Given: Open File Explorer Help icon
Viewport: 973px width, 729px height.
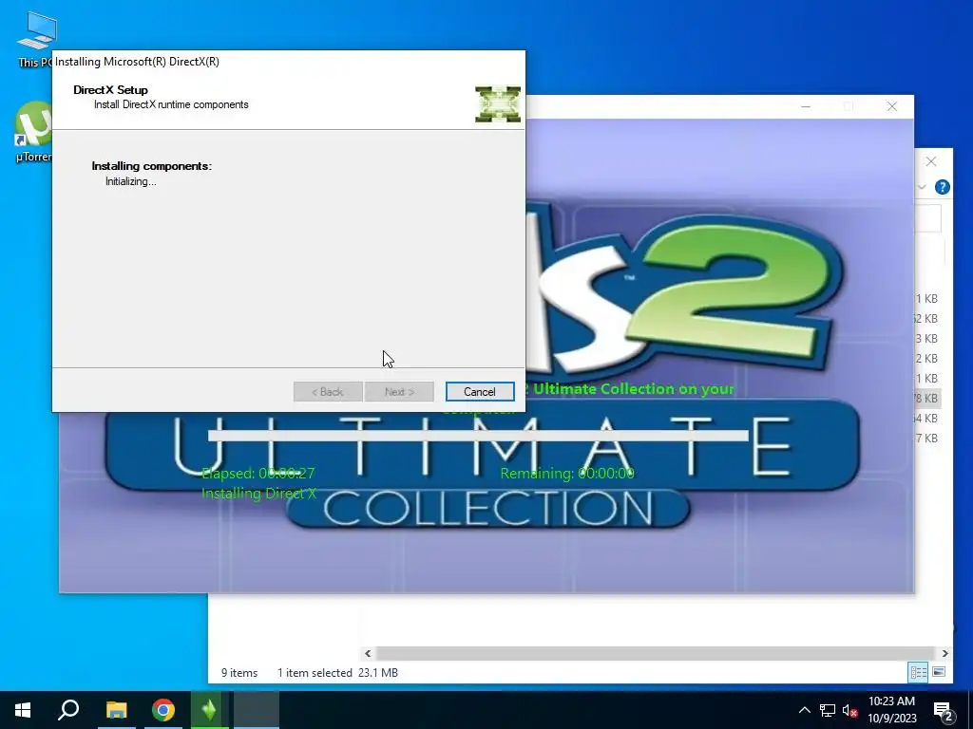Looking at the screenshot, I should 942,187.
